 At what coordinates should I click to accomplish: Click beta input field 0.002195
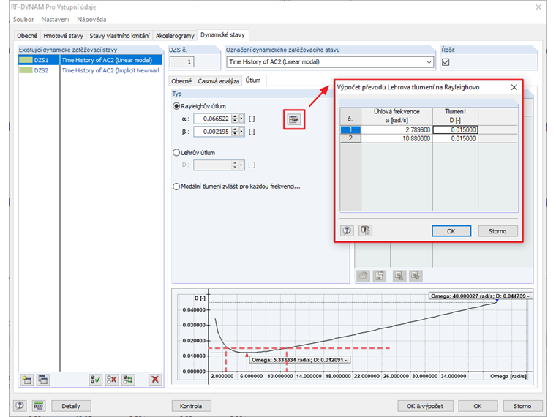tap(213, 132)
